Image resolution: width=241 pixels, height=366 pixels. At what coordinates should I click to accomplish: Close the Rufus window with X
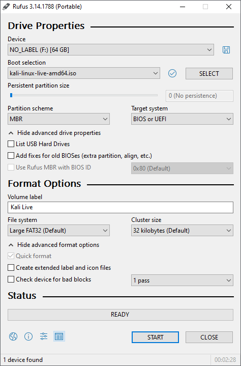click(x=229, y=7)
